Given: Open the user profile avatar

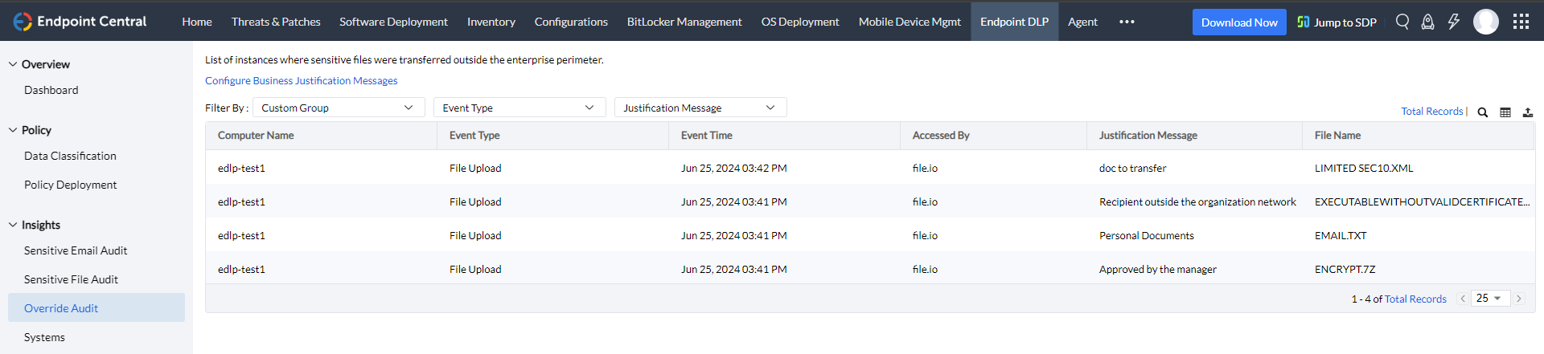Looking at the screenshot, I should (x=1486, y=22).
